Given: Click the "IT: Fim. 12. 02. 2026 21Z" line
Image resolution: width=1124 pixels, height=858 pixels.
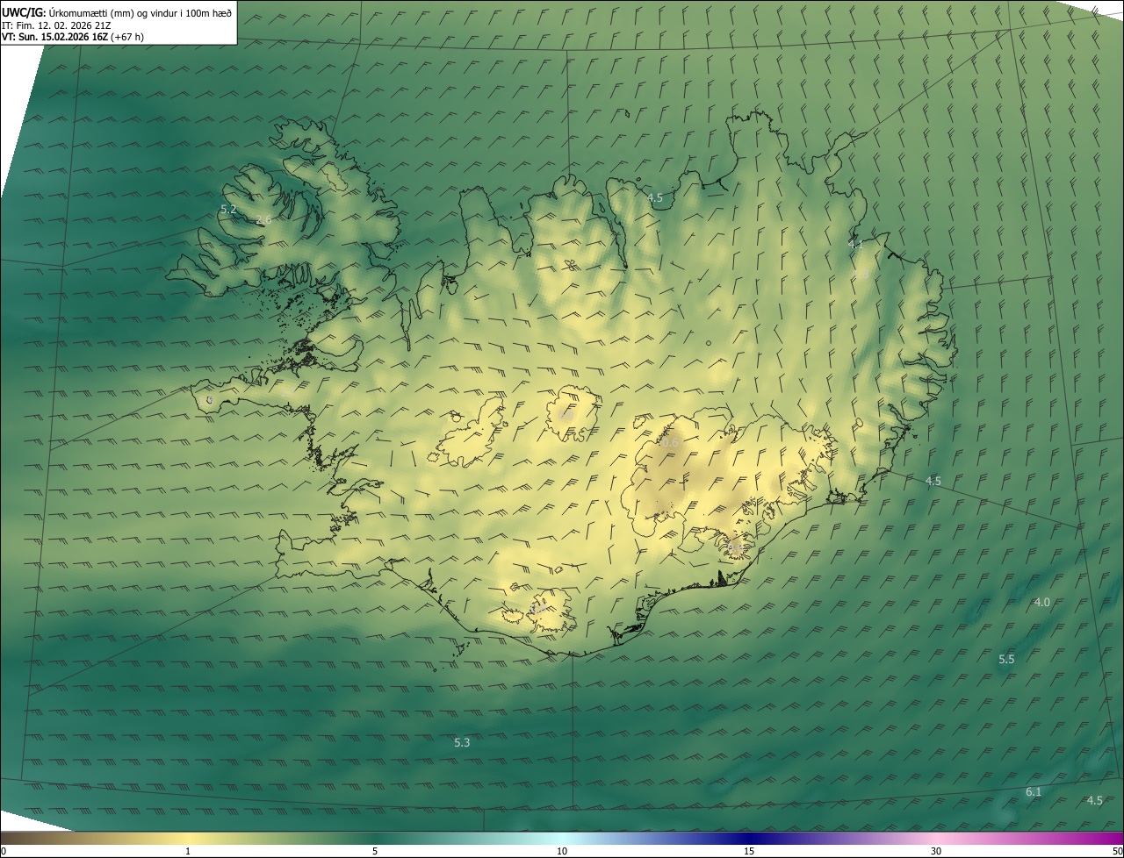Looking at the screenshot, I should click(56, 25).
